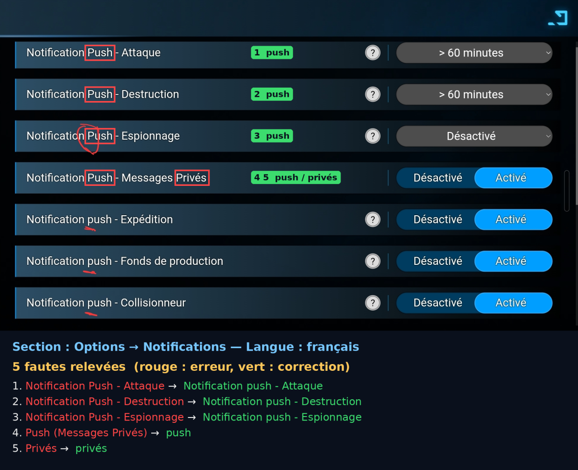
Task: Open help icon for Notification Push - Espionnage
Action: 373,136
